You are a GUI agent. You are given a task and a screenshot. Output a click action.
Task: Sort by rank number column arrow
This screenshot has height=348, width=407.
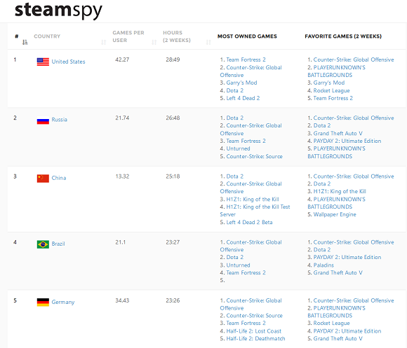pos(25,42)
